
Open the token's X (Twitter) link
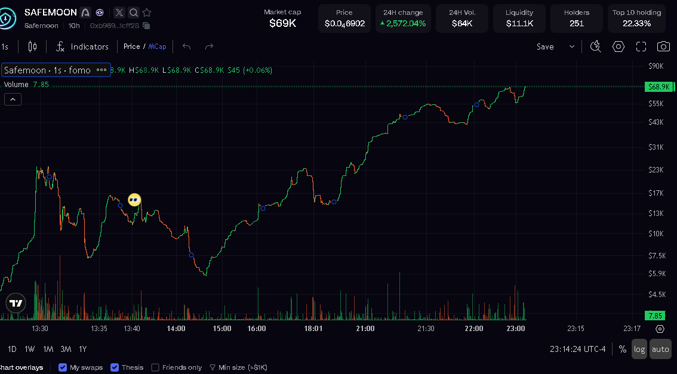coord(119,13)
